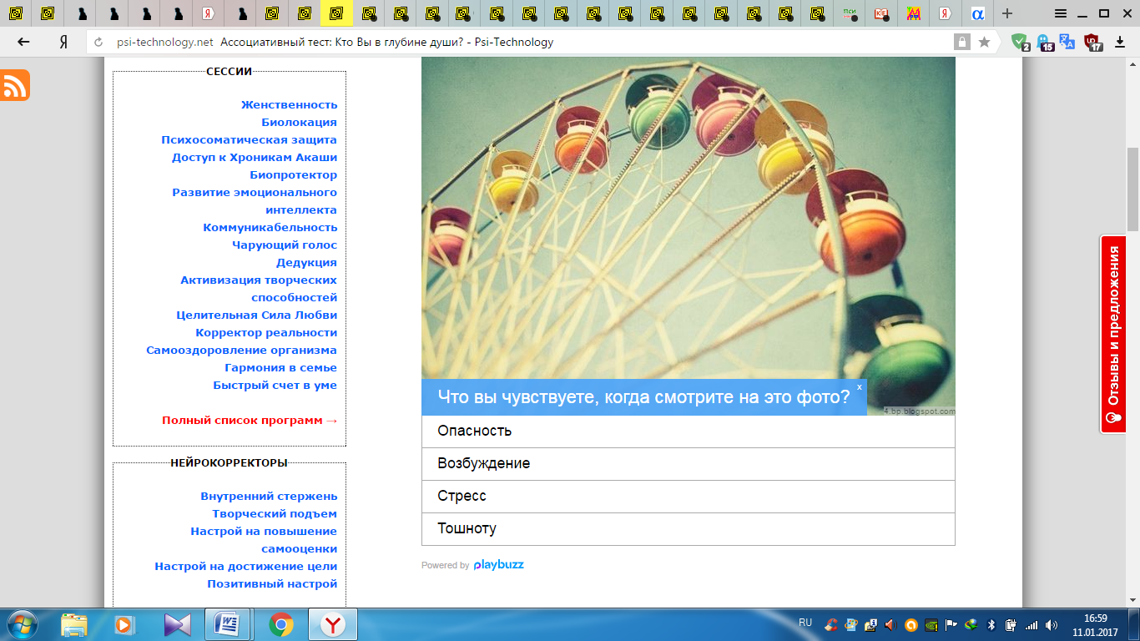Switch to the green Пси tab
This screenshot has width=1140, height=641.
(x=850, y=13)
